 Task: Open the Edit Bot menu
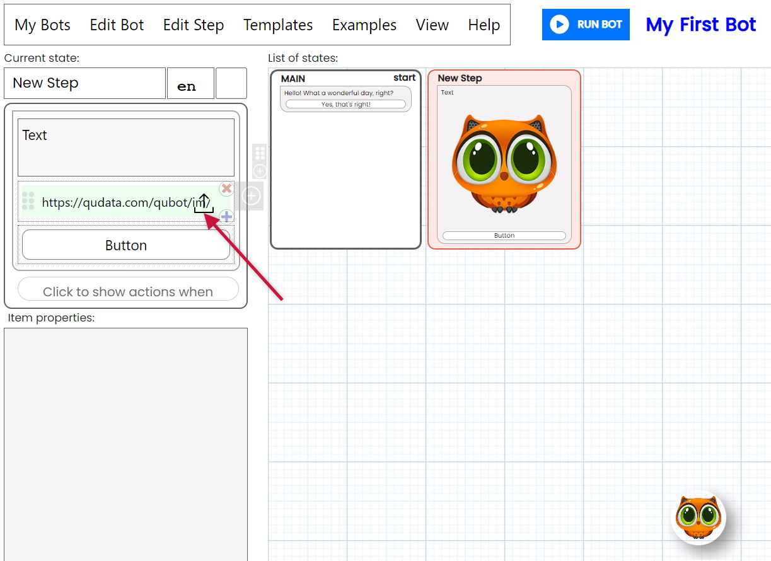point(117,25)
